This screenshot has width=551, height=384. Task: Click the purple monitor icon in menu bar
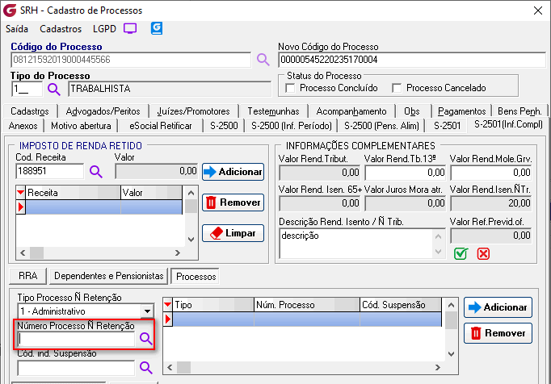[130, 28]
